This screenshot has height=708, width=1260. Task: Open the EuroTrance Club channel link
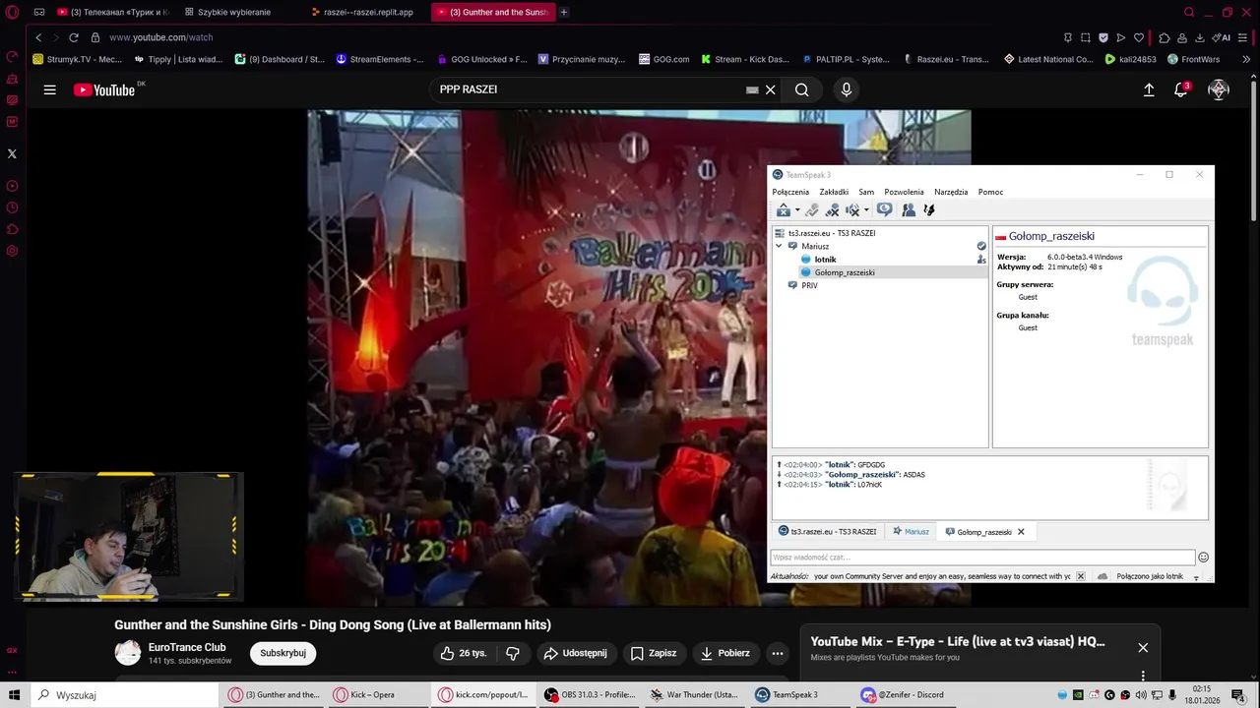pos(187,647)
